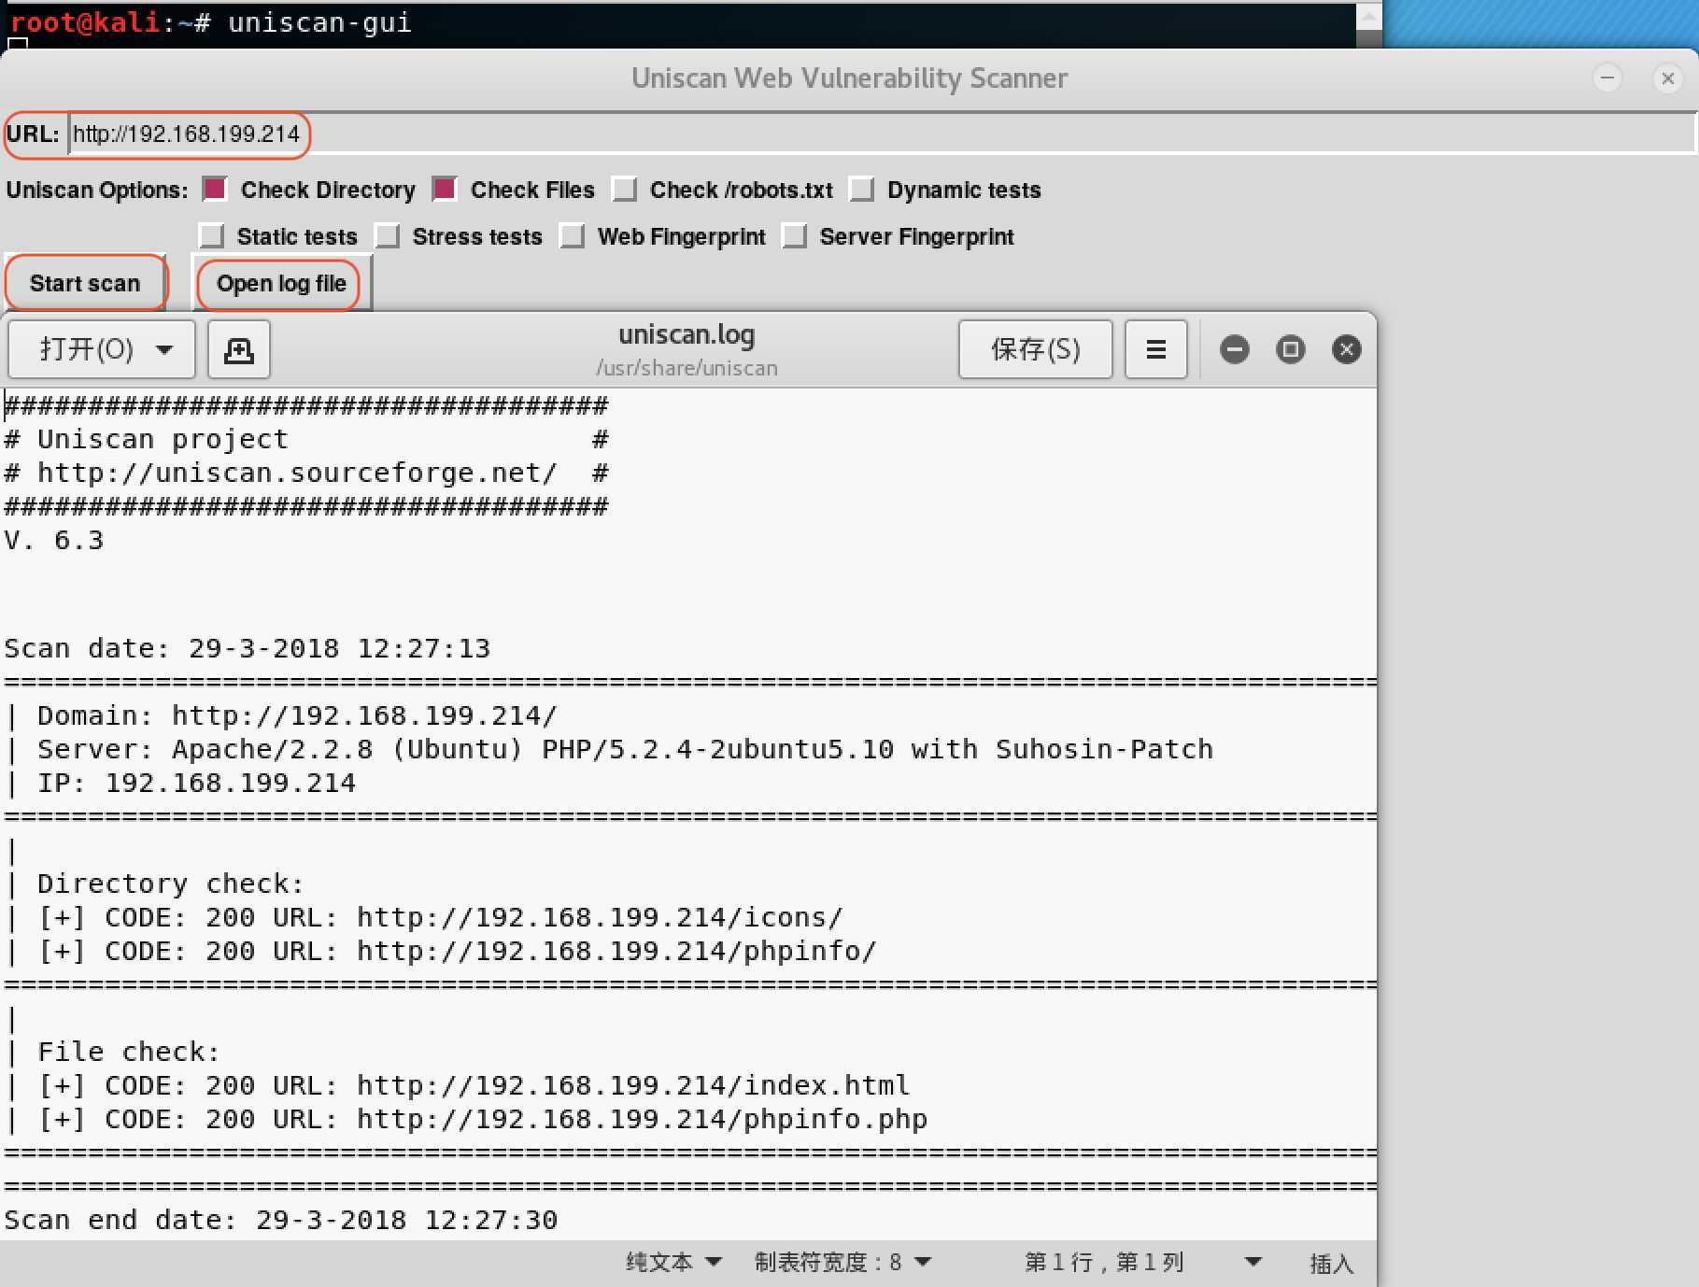The height and width of the screenshot is (1287, 1699).
Task: Click the 第1行，第1列 position label
Action: click(1104, 1263)
